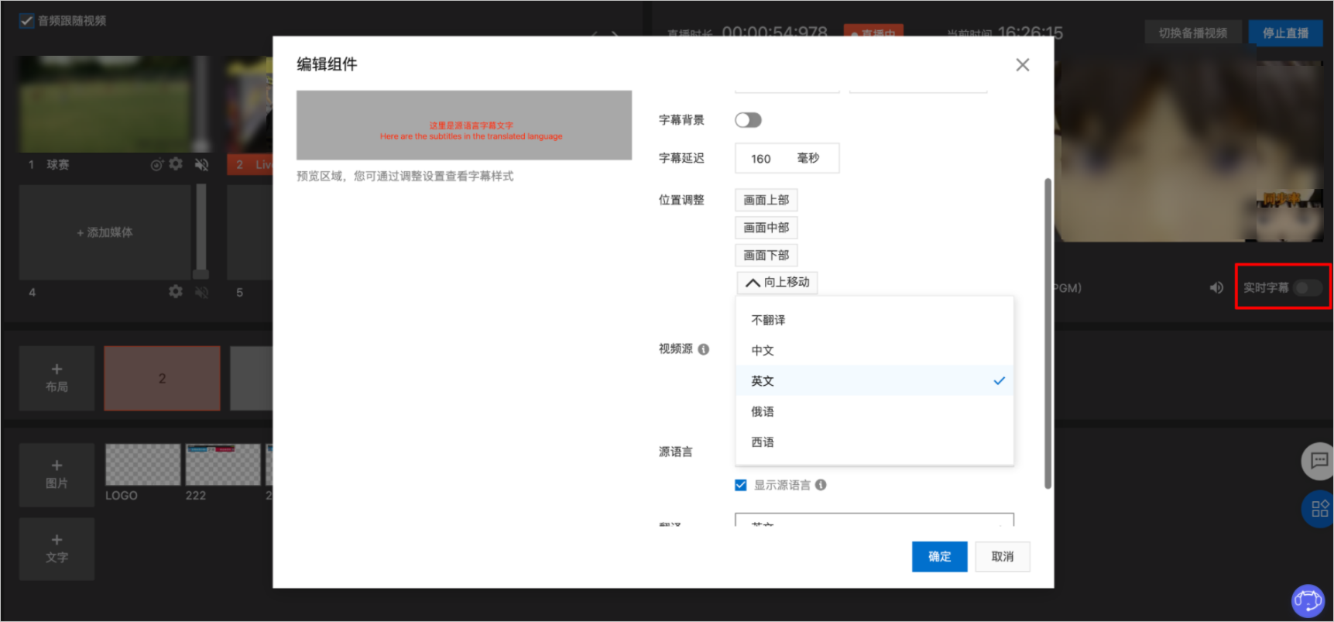Click 添加媒体 in slot 4
Image resolution: width=1334 pixels, height=622 pixels.
pyautogui.click(x=105, y=232)
